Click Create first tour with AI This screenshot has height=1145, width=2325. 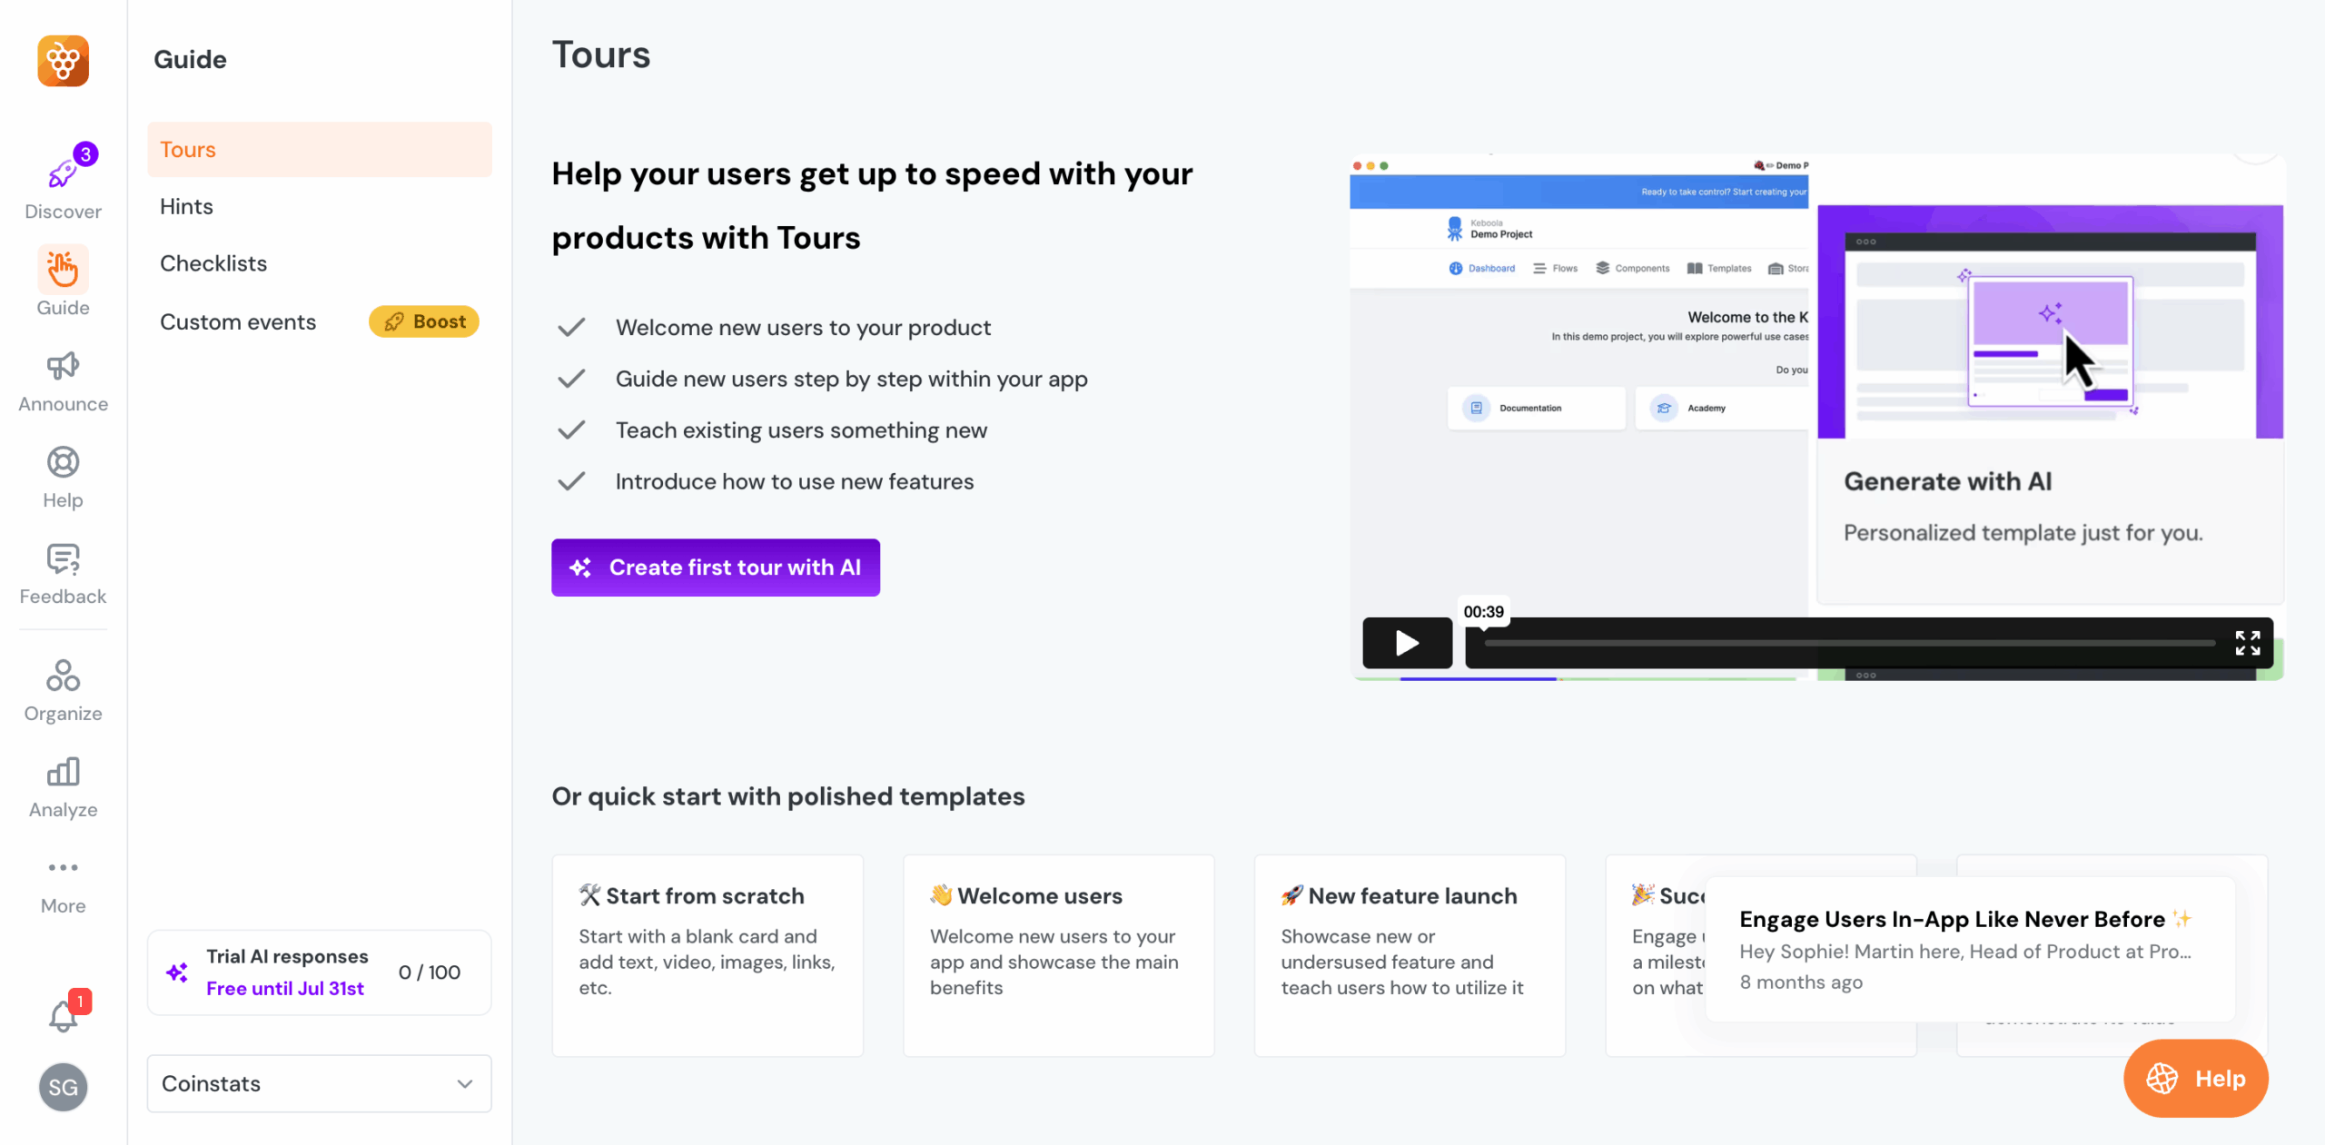715,568
